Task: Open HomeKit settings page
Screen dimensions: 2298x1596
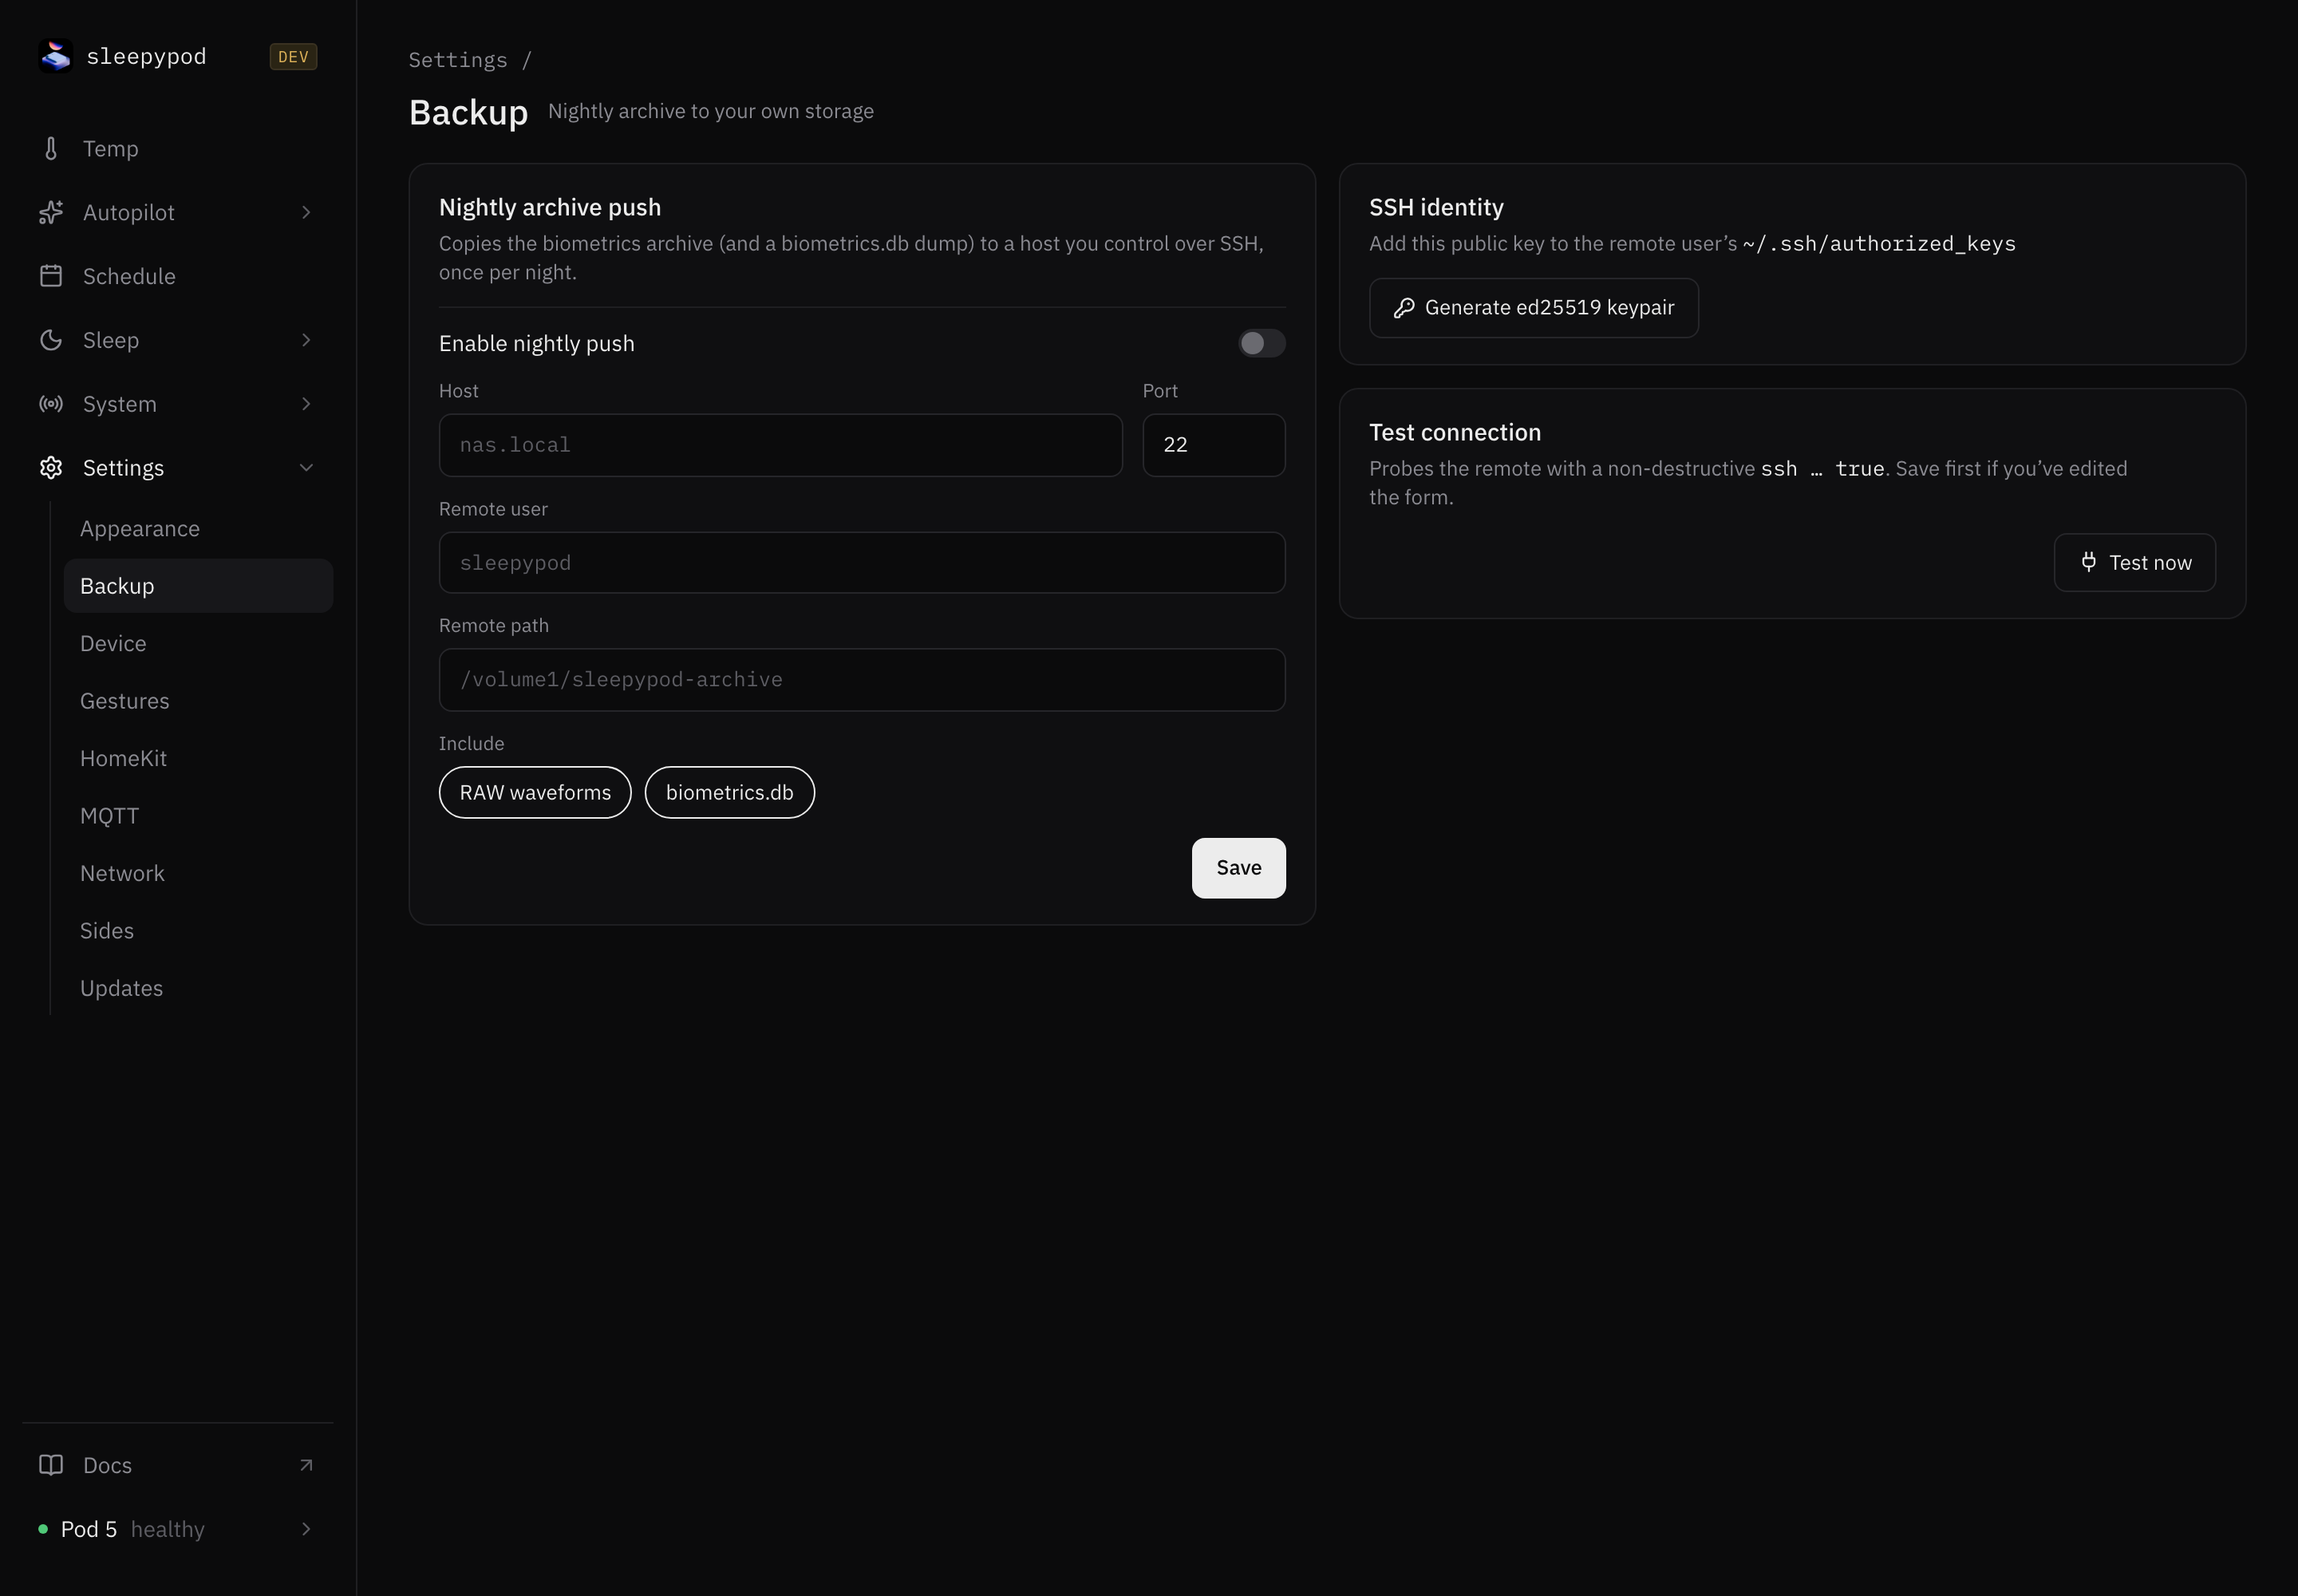Action: pyautogui.click(x=198, y=759)
